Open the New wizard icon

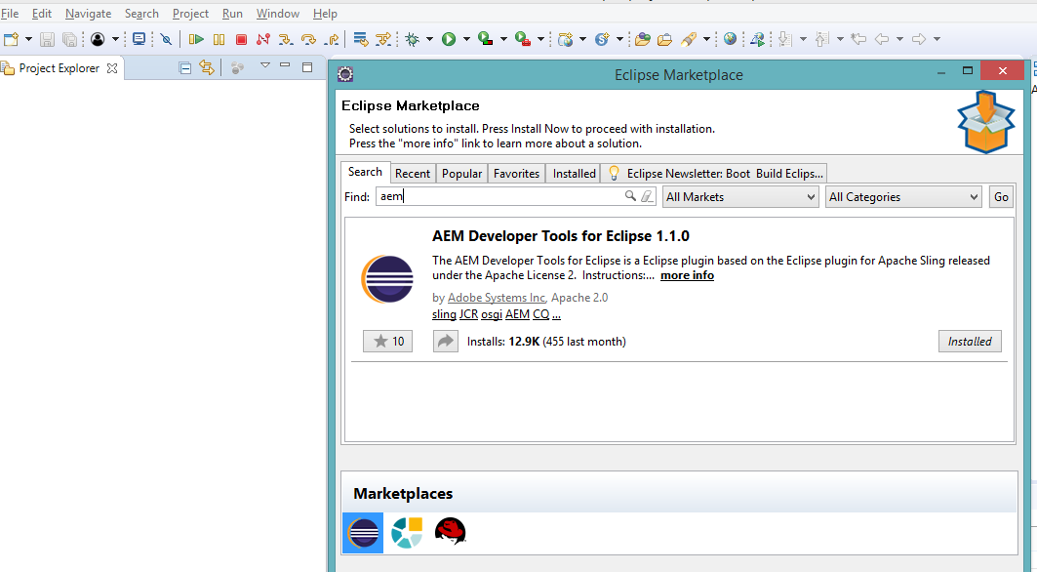click(9, 38)
